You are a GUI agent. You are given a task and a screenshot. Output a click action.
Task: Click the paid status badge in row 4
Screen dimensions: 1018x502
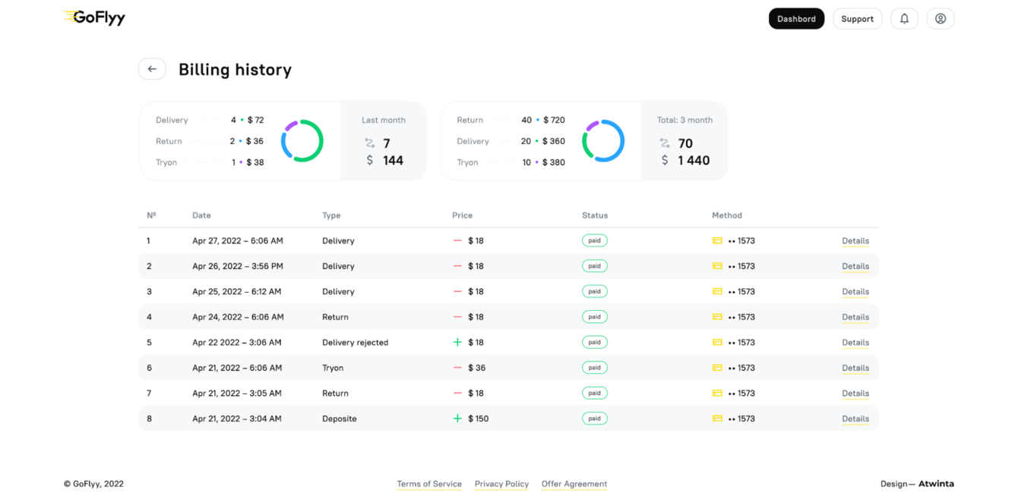594,317
